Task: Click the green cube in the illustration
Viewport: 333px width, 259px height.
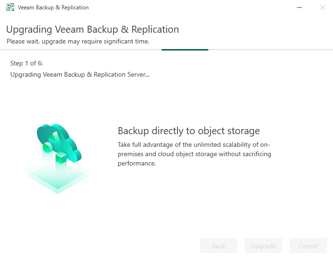Action: pyautogui.click(x=61, y=158)
